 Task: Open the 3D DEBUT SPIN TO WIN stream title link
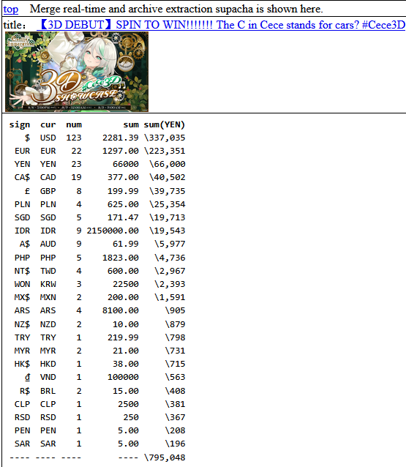pyautogui.click(x=221, y=25)
